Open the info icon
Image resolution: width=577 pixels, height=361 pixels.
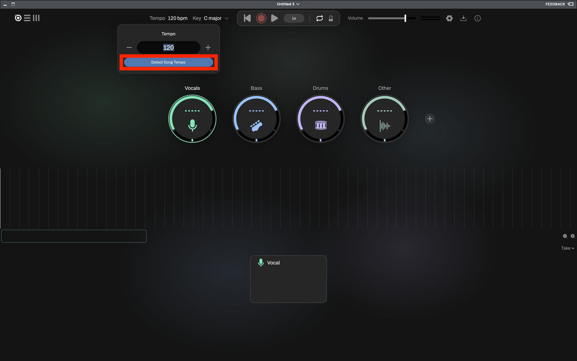(478, 18)
